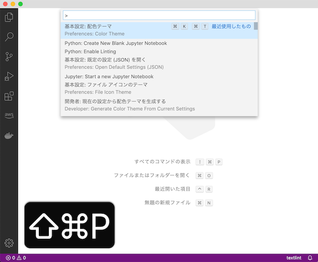Open the Run and Debug view
Screen dimensions: 318x262
point(9,76)
